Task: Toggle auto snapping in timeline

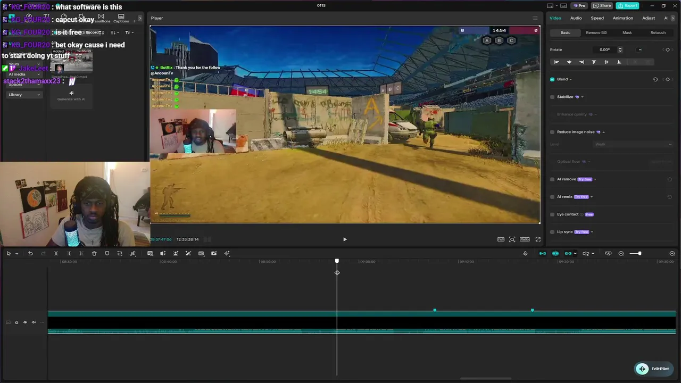Action: 555,254
